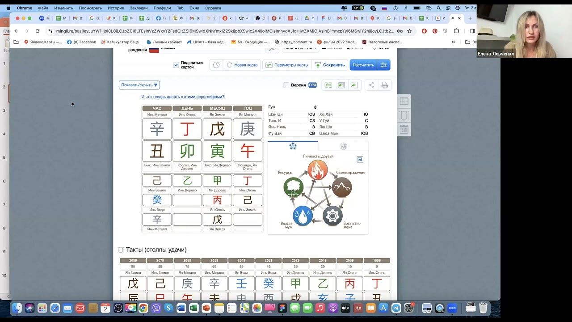The height and width of the screenshot is (322, 572).
Task: Launch Telegram from the dock
Action: (x=396, y=308)
